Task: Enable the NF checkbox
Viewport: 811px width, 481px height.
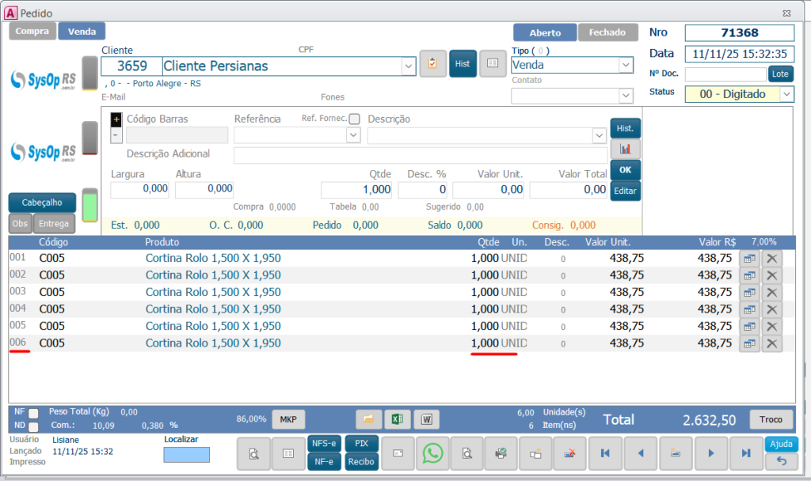Action: pos(33,413)
